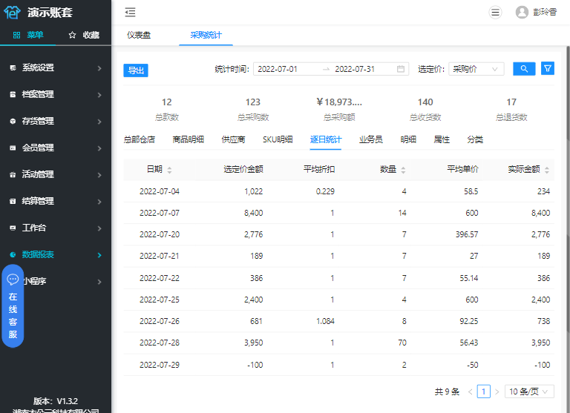The image size is (570, 413).
Task: Click the grid icon beside 菜单
Action: pyautogui.click(x=16, y=35)
